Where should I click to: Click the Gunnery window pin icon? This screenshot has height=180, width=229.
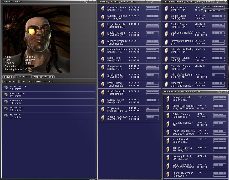click(x=148, y=2)
